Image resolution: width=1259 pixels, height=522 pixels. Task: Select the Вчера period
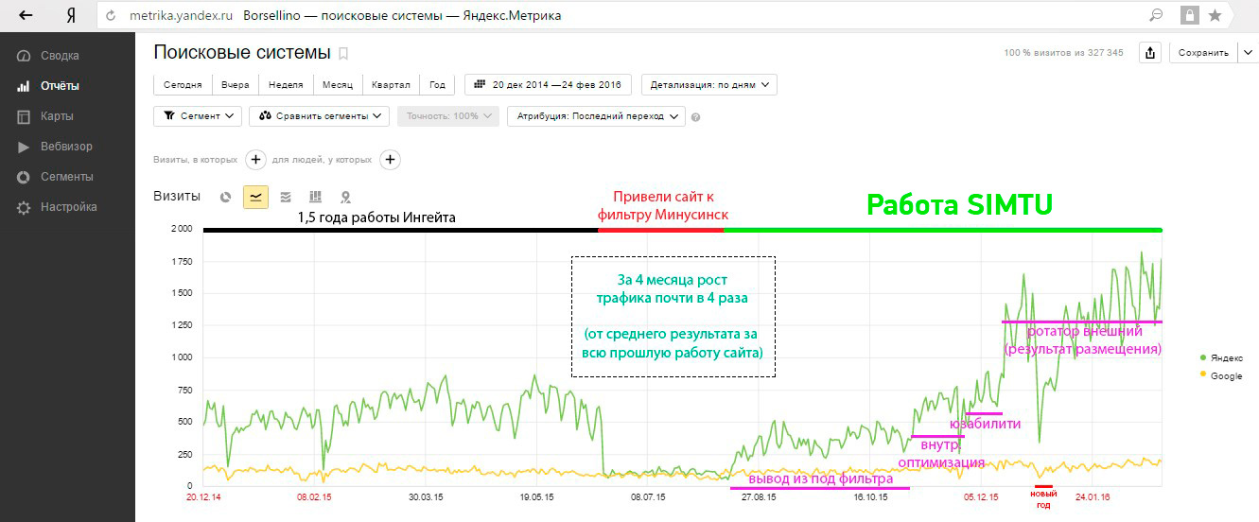click(x=236, y=84)
